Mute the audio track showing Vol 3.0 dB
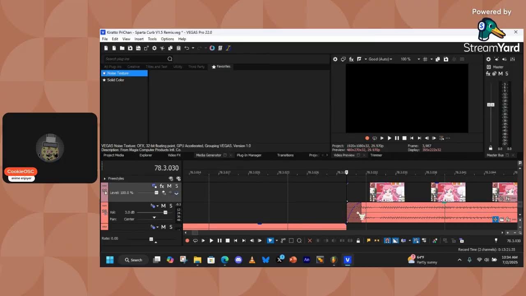Viewport: 526px width, 296px height. coord(163,206)
